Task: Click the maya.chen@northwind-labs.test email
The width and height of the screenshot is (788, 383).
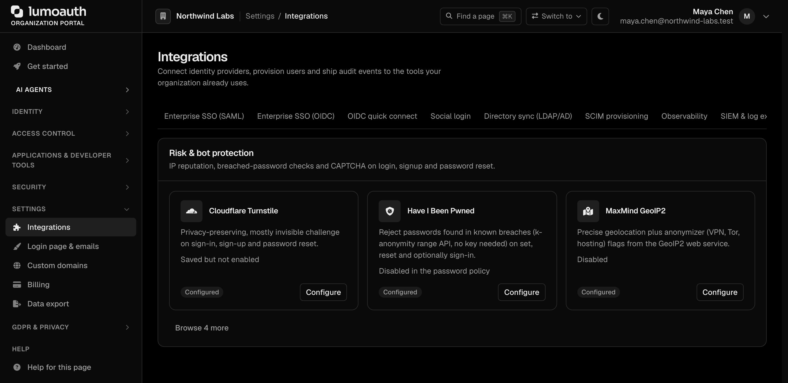Action: [676, 21]
